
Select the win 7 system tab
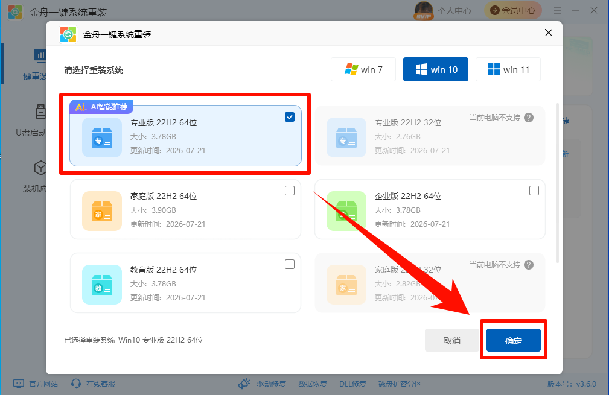[363, 69]
